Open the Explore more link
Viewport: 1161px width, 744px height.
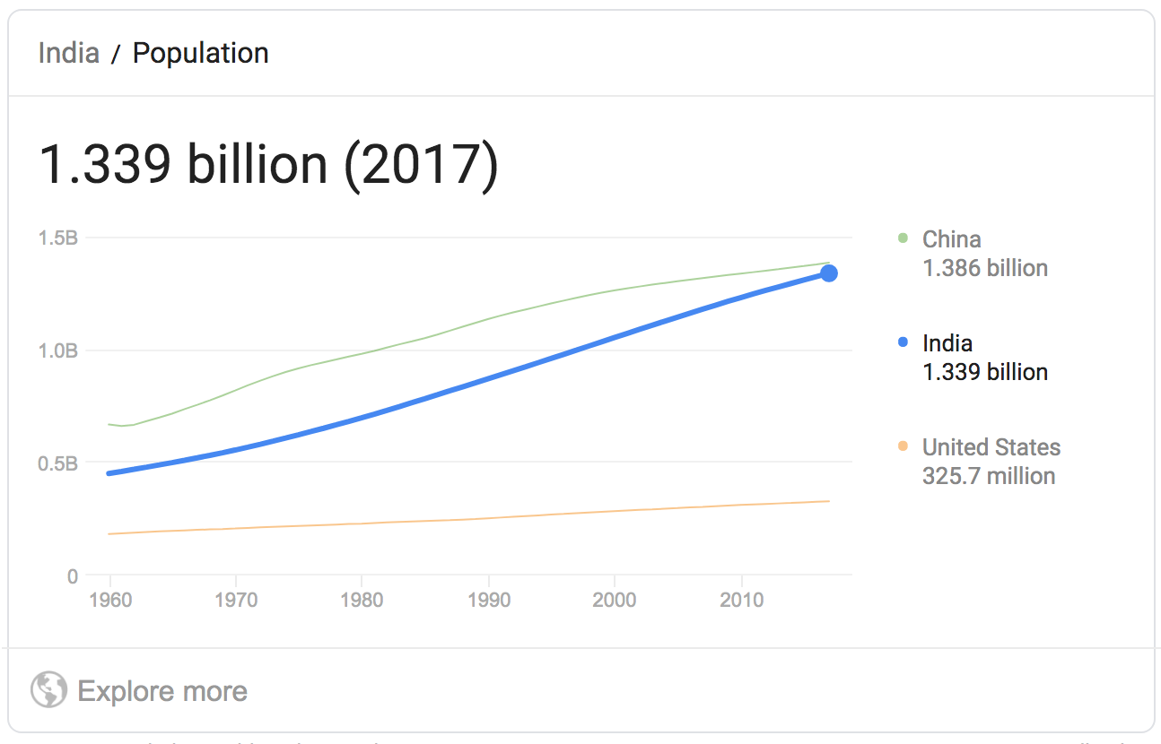(x=161, y=691)
